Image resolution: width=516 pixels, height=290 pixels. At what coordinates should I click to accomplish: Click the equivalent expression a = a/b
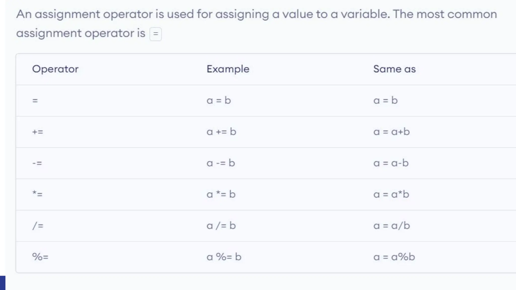point(392,226)
